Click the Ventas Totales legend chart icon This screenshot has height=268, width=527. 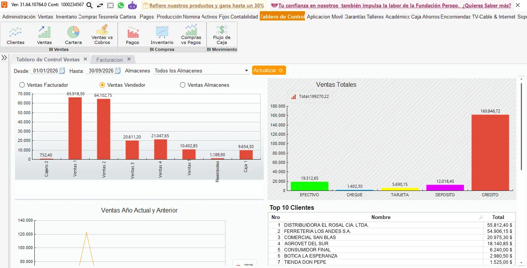click(294, 97)
